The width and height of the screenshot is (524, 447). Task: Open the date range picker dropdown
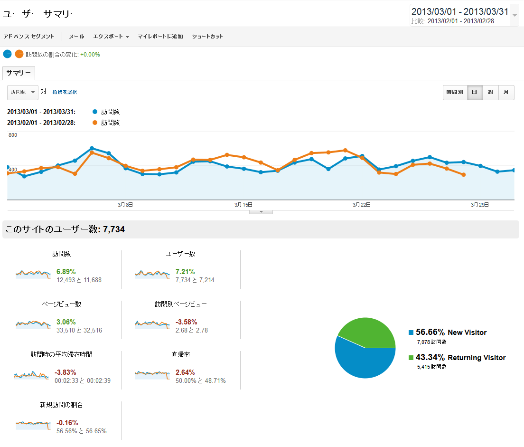[x=515, y=15]
